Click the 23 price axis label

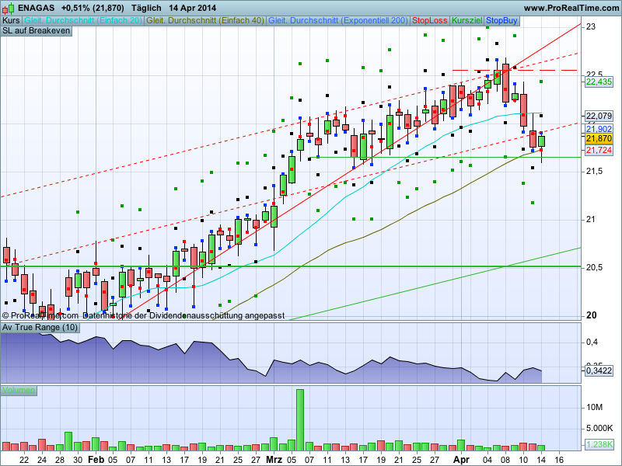point(591,27)
